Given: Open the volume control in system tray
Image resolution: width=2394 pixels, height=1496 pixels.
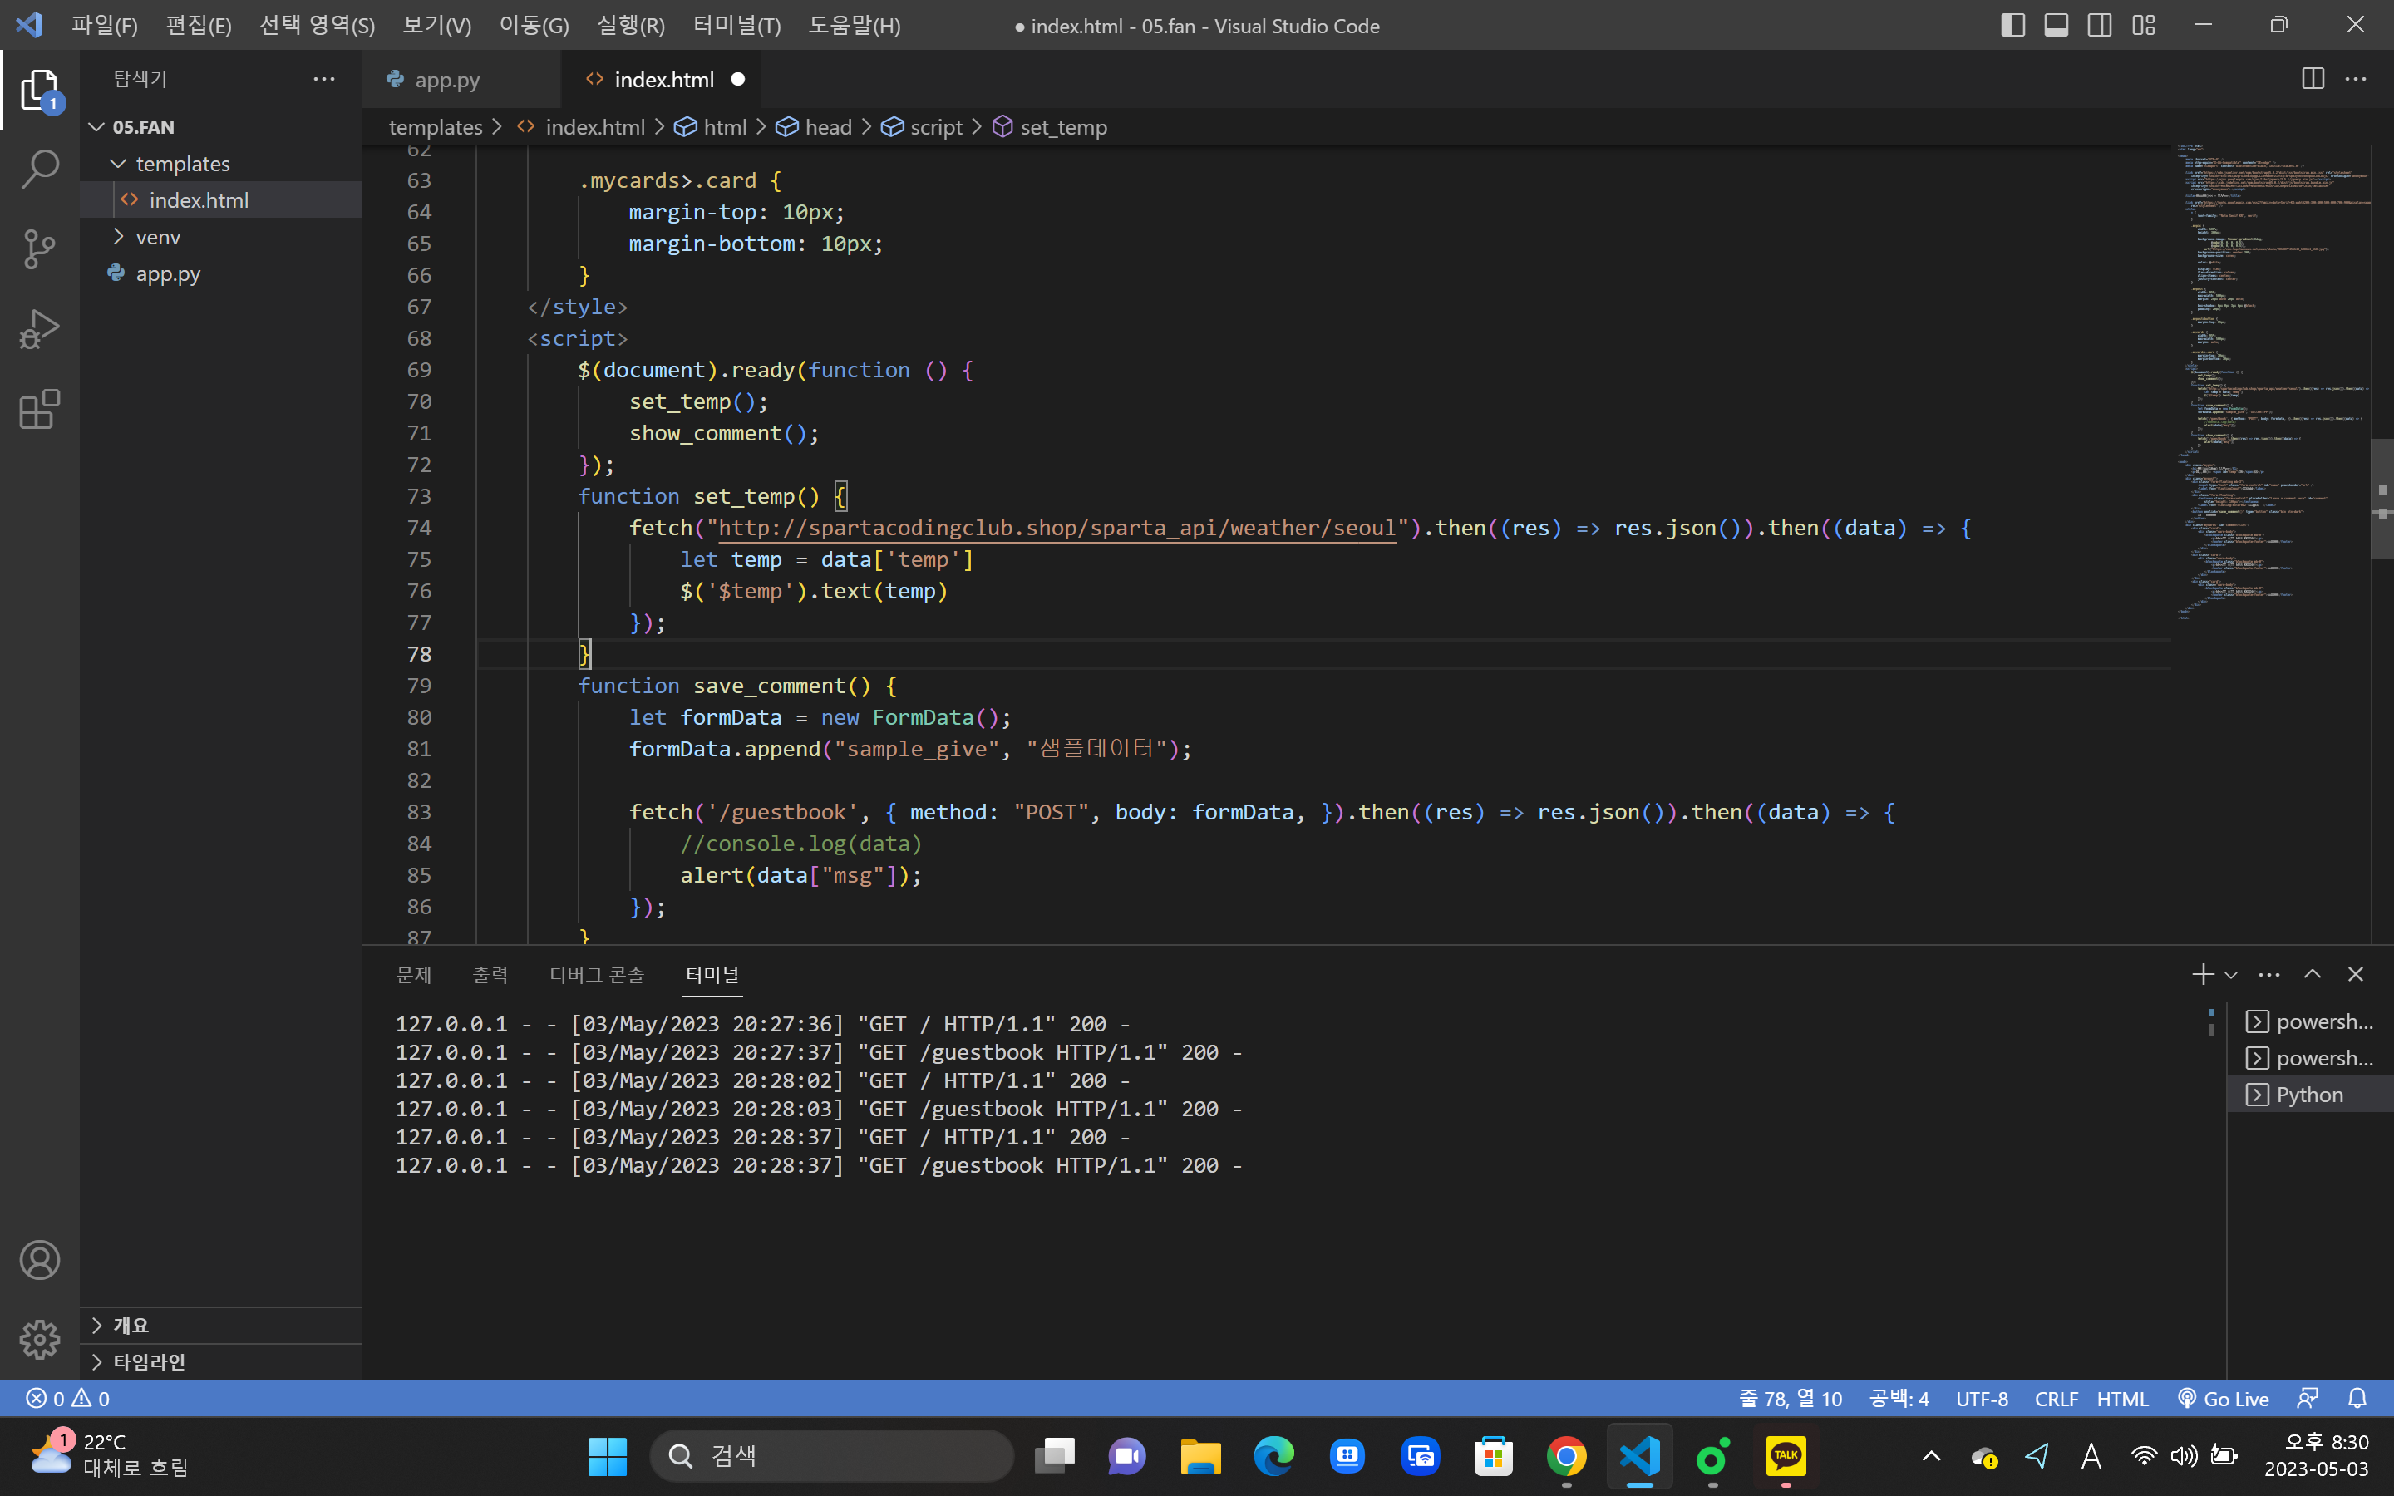Looking at the screenshot, I should point(2184,1455).
